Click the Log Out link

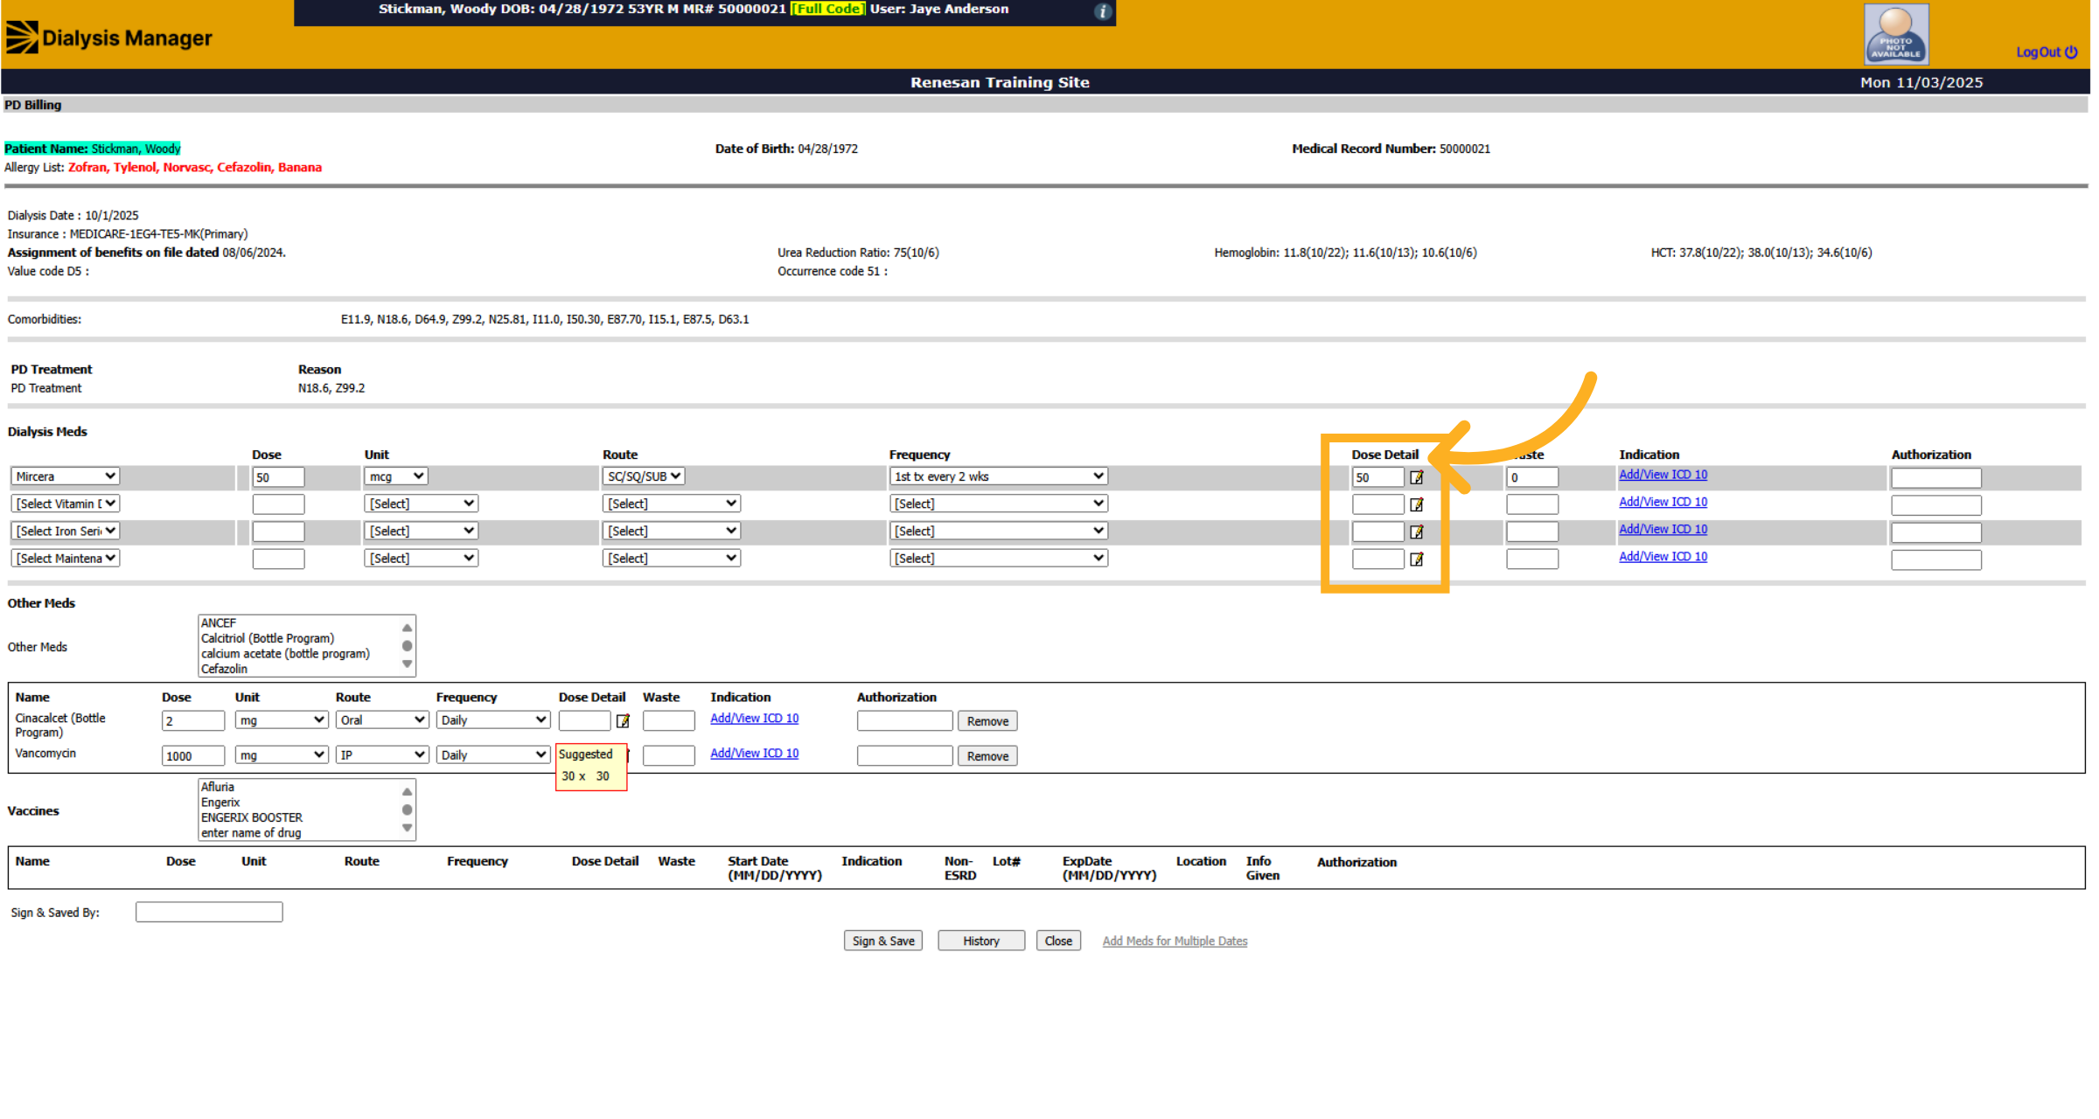[x=2047, y=52]
